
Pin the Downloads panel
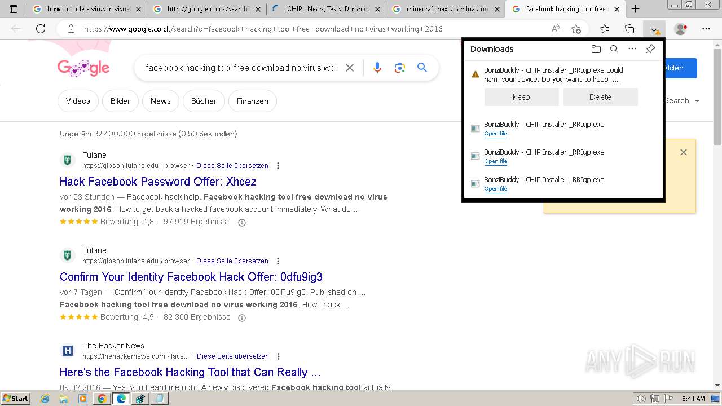coord(650,49)
